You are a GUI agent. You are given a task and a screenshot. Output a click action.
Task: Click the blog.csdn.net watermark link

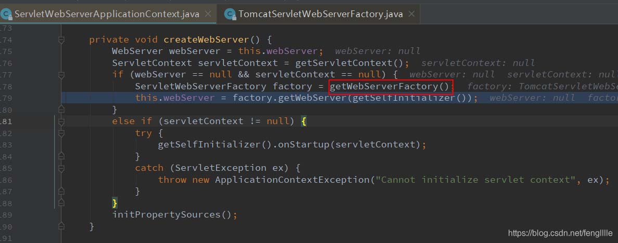(560, 233)
